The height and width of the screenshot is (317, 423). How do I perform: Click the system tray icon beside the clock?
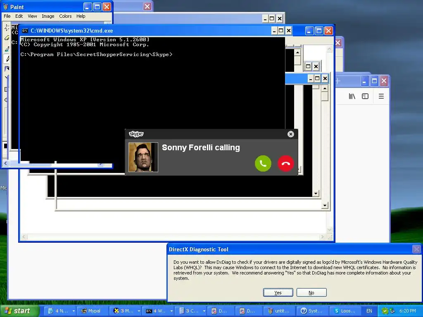point(392,311)
